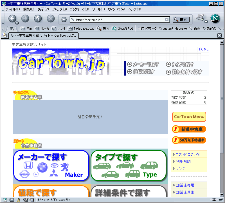Click the orange 新着中古車 button

click(189, 129)
